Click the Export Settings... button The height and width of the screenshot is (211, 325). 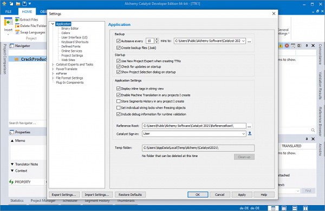(64, 194)
